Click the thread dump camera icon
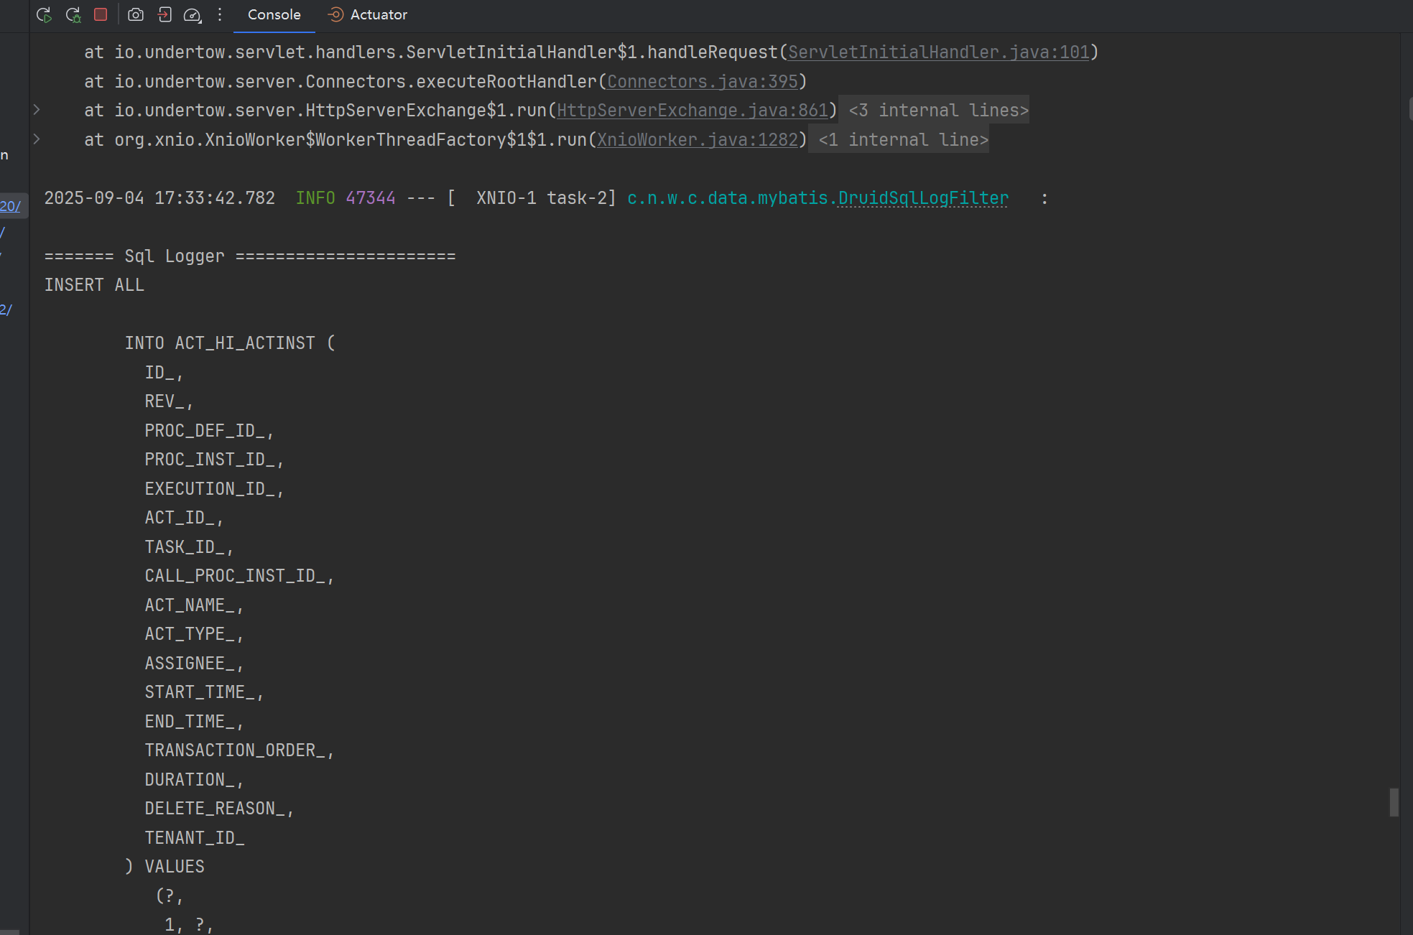Image resolution: width=1413 pixels, height=935 pixels. coord(136,14)
